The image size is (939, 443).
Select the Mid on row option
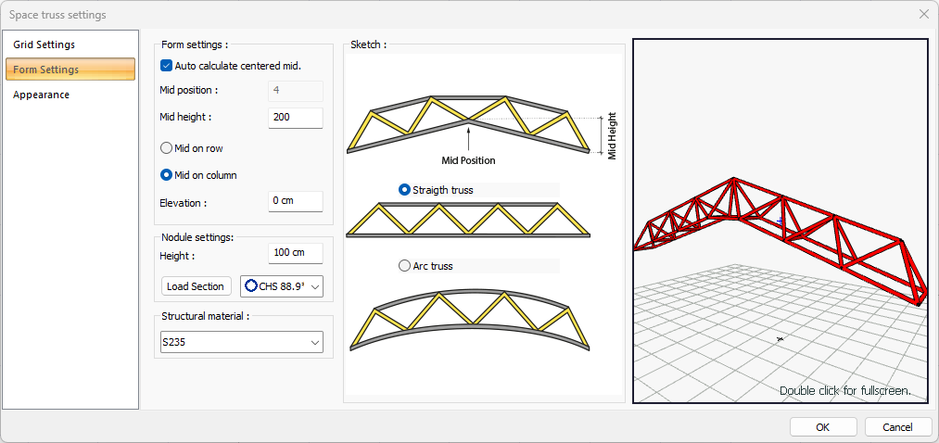[x=167, y=148]
